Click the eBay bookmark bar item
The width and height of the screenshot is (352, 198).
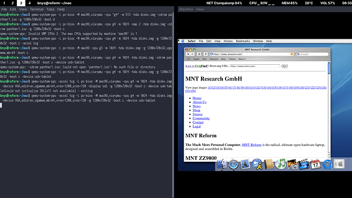click(x=223, y=59)
